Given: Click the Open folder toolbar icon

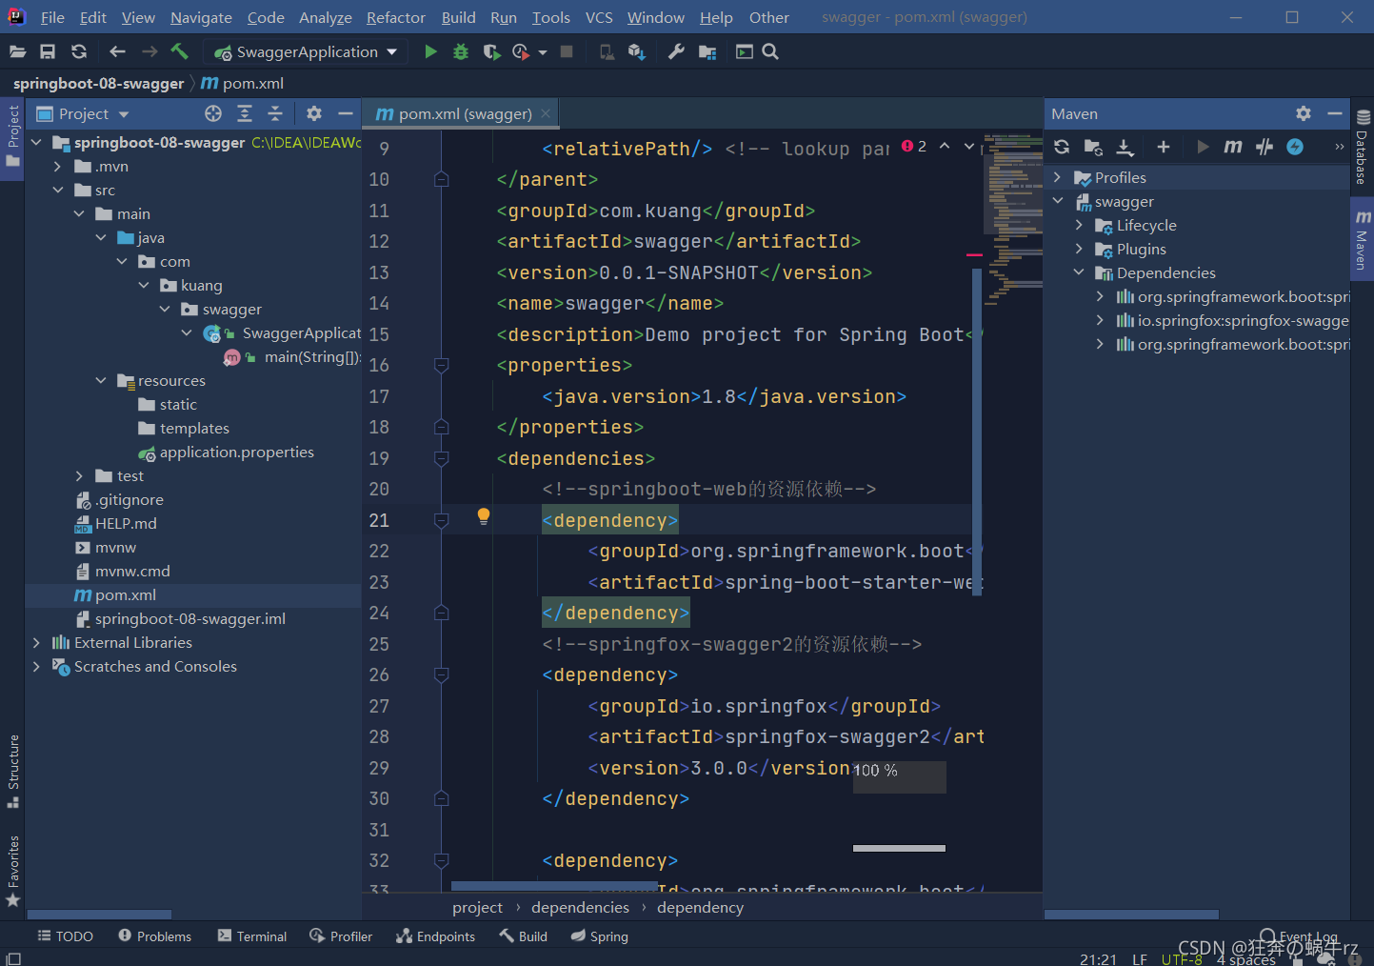Looking at the screenshot, I should click(x=17, y=51).
